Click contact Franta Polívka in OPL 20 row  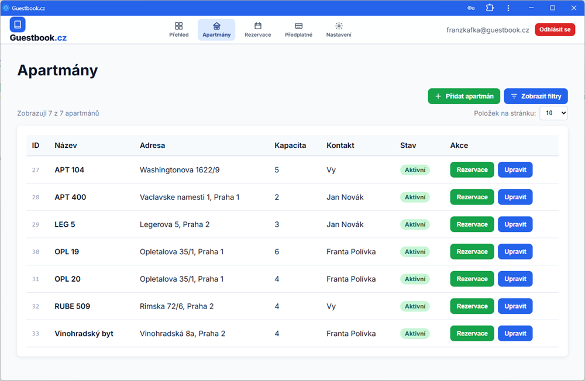point(350,279)
